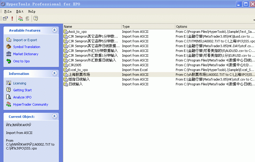Click the $usd.csv options cell
Viewport: 255px width, 162px height.
coord(215,36)
